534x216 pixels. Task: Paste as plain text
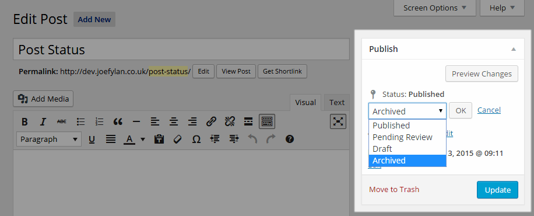[x=159, y=139]
